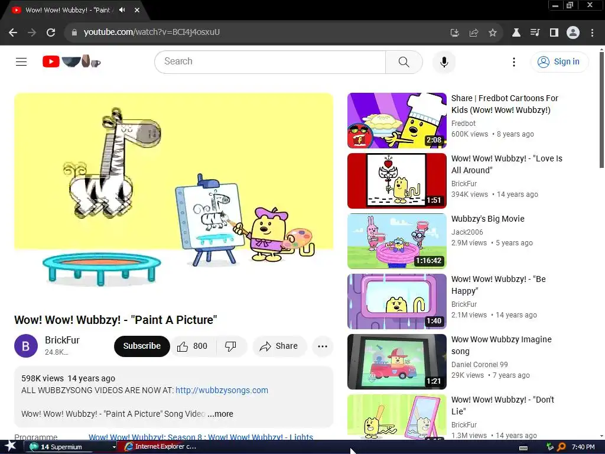Open the browser profile avatar
605x454 pixels.
pos(573,33)
